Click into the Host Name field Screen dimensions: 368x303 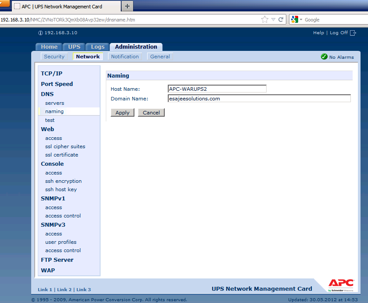(x=217, y=89)
